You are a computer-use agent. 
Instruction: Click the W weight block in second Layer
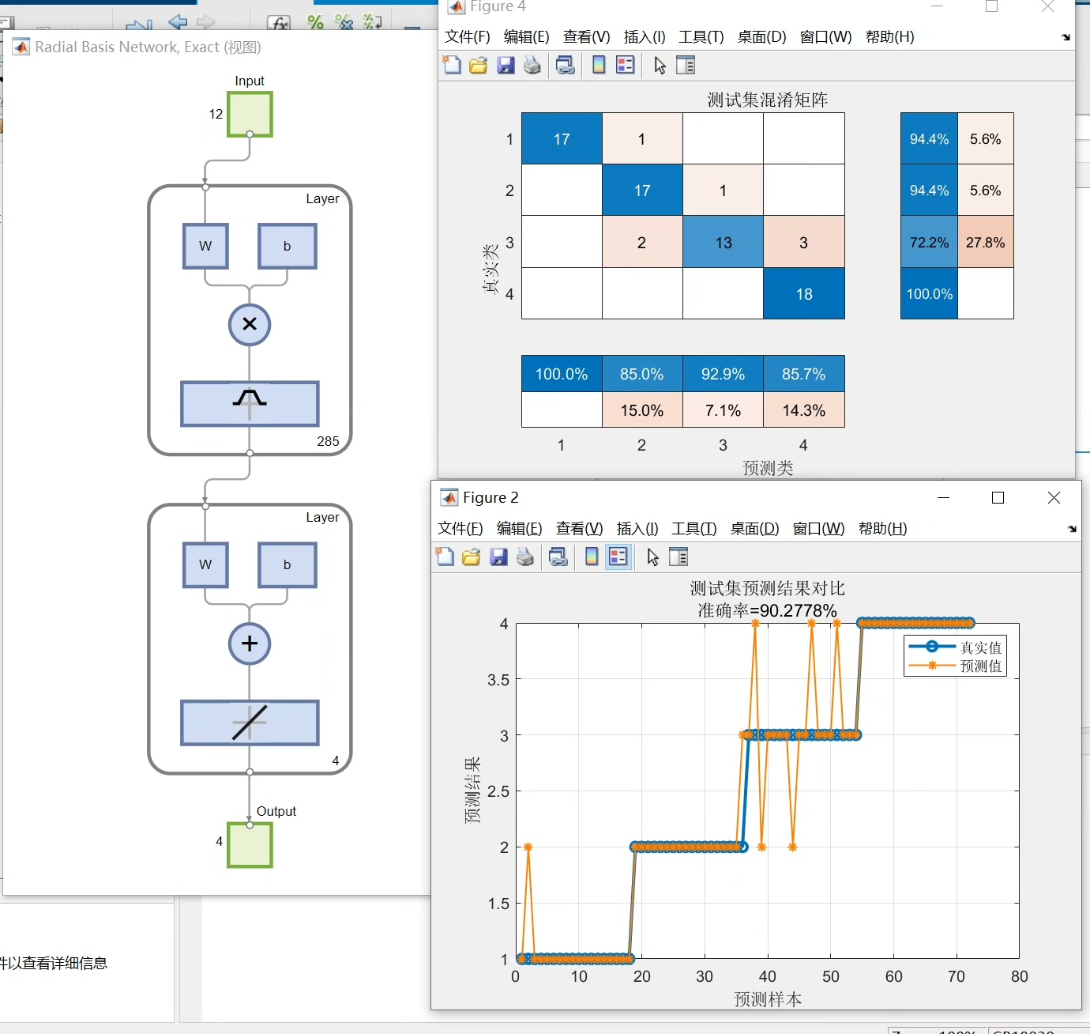(x=205, y=564)
